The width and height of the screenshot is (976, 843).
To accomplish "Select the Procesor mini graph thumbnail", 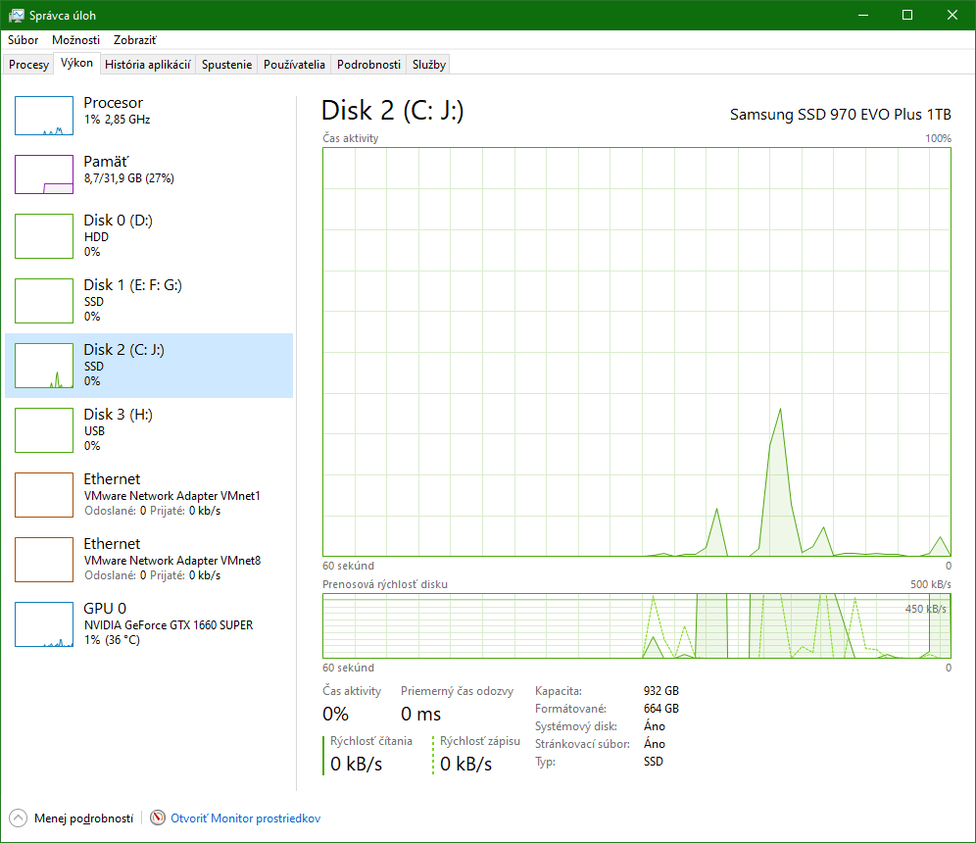I will [x=43, y=116].
